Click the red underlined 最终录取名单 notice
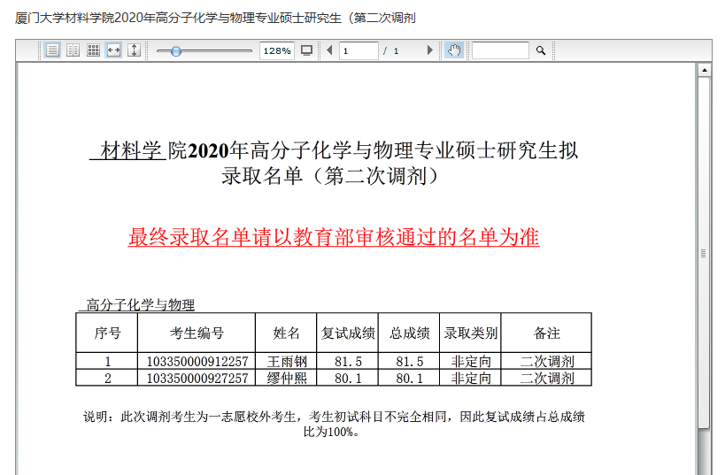Screen dimensions: 725x475 click(x=334, y=237)
